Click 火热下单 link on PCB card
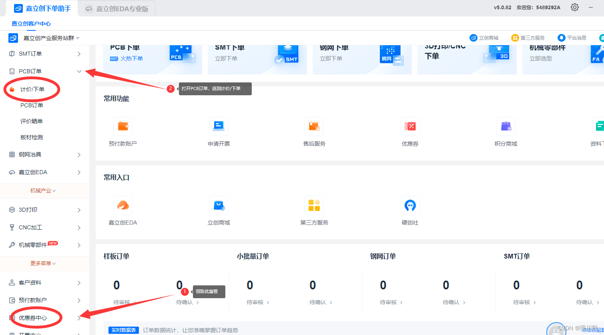Screen dimensions: 604x335 [132, 58]
